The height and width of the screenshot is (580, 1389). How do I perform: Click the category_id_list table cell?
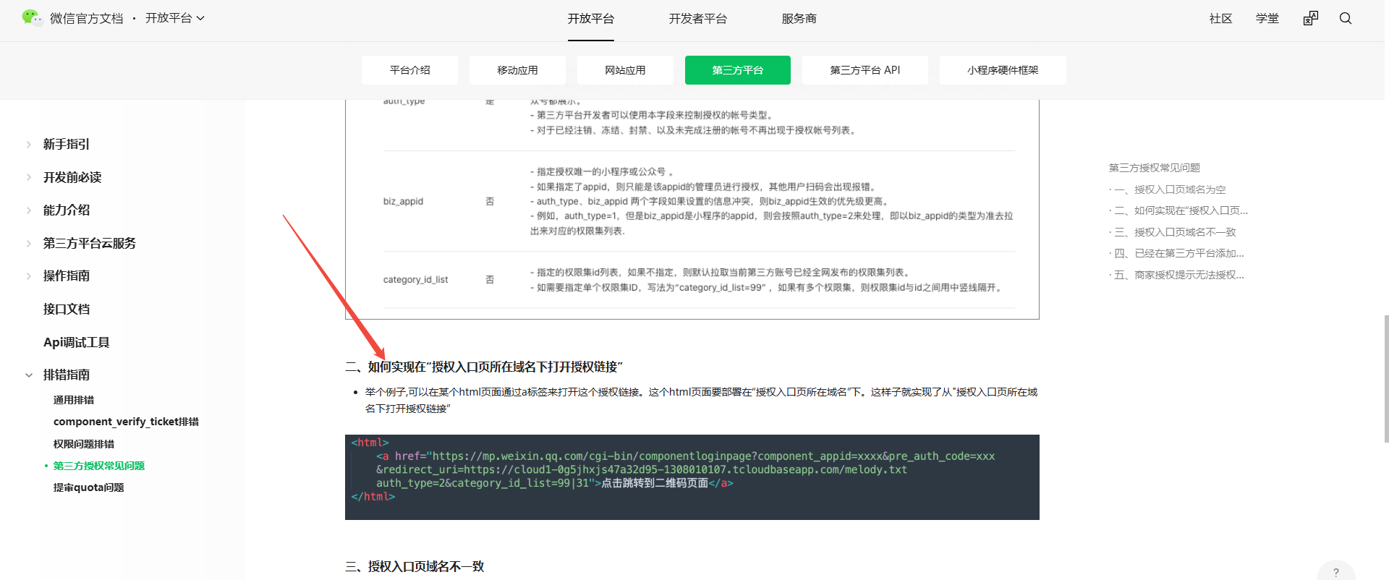click(415, 279)
